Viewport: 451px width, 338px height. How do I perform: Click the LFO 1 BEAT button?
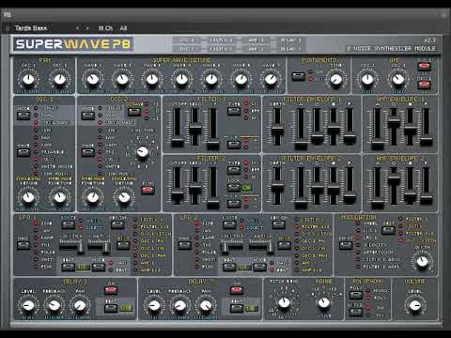click(x=68, y=267)
